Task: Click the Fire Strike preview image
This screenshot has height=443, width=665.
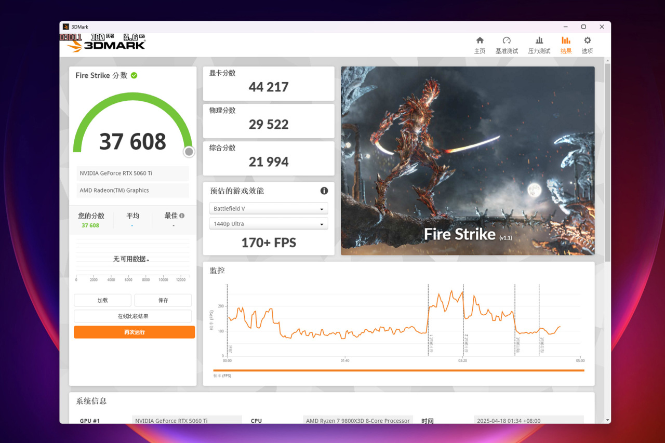Action: pyautogui.click(x=468, y=160)
